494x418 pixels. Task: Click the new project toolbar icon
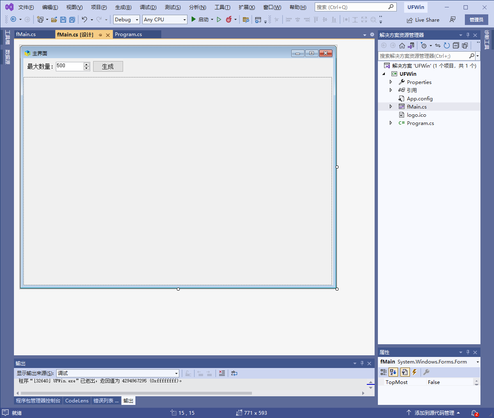point(40,19)
